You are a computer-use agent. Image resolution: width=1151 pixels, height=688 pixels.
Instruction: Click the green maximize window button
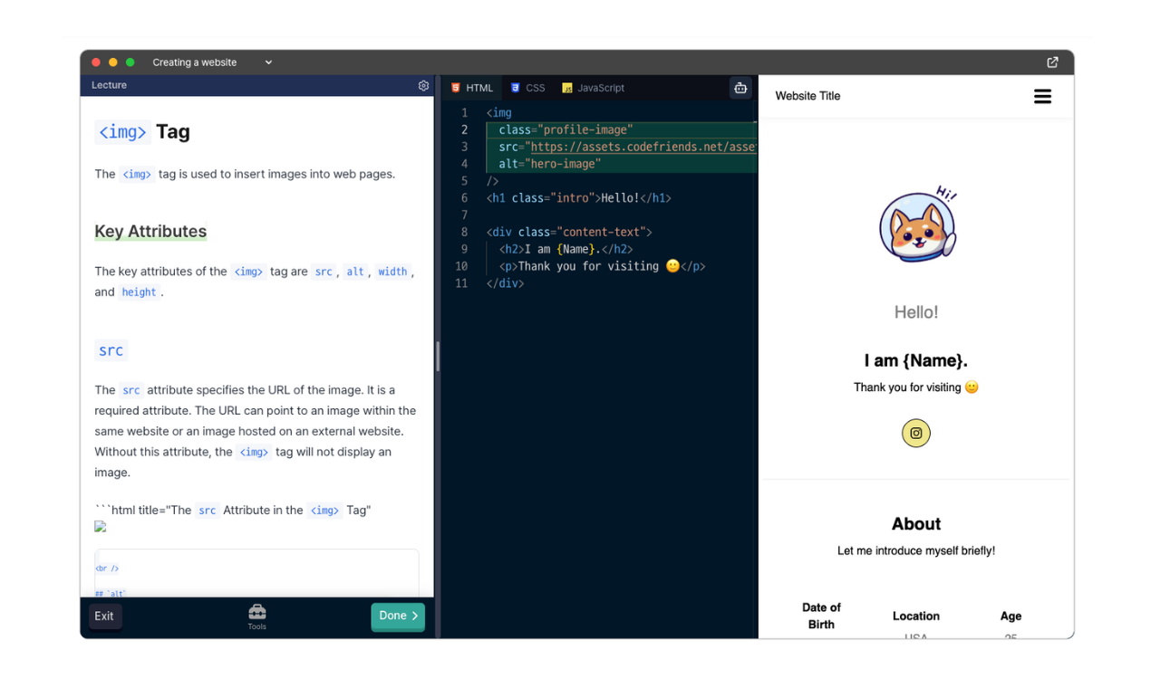click(x=131, y=62)
